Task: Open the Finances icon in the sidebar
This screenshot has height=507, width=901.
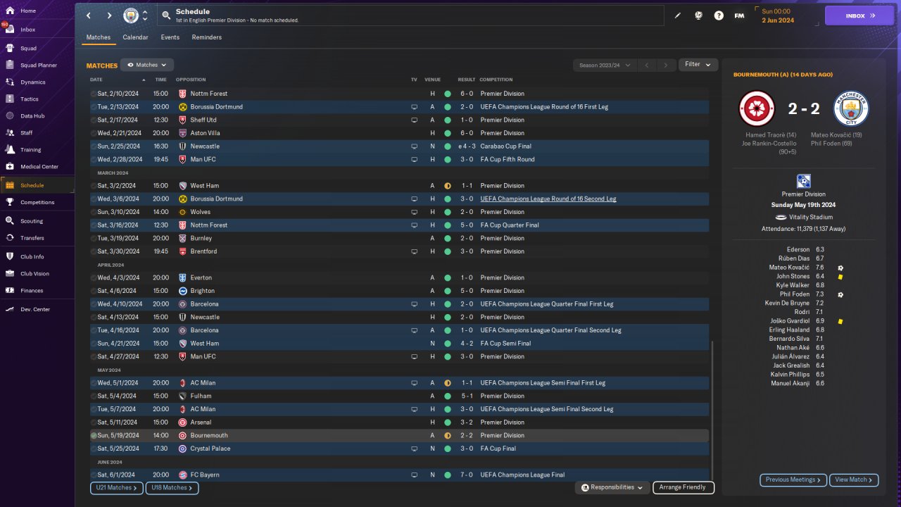Action: (10, 290)
